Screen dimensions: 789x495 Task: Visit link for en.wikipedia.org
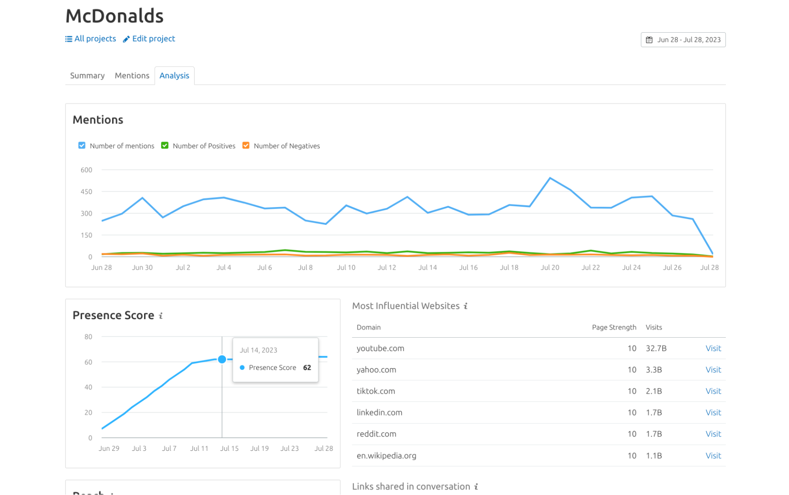(x=713, y=456)
